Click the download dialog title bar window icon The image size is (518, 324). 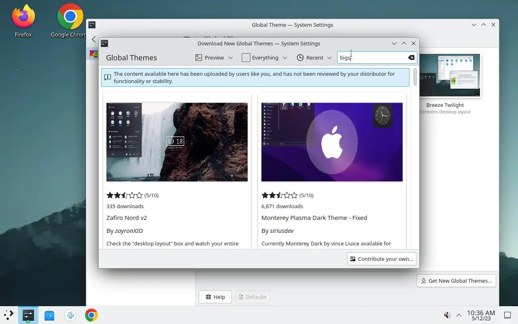coord(104,43)
